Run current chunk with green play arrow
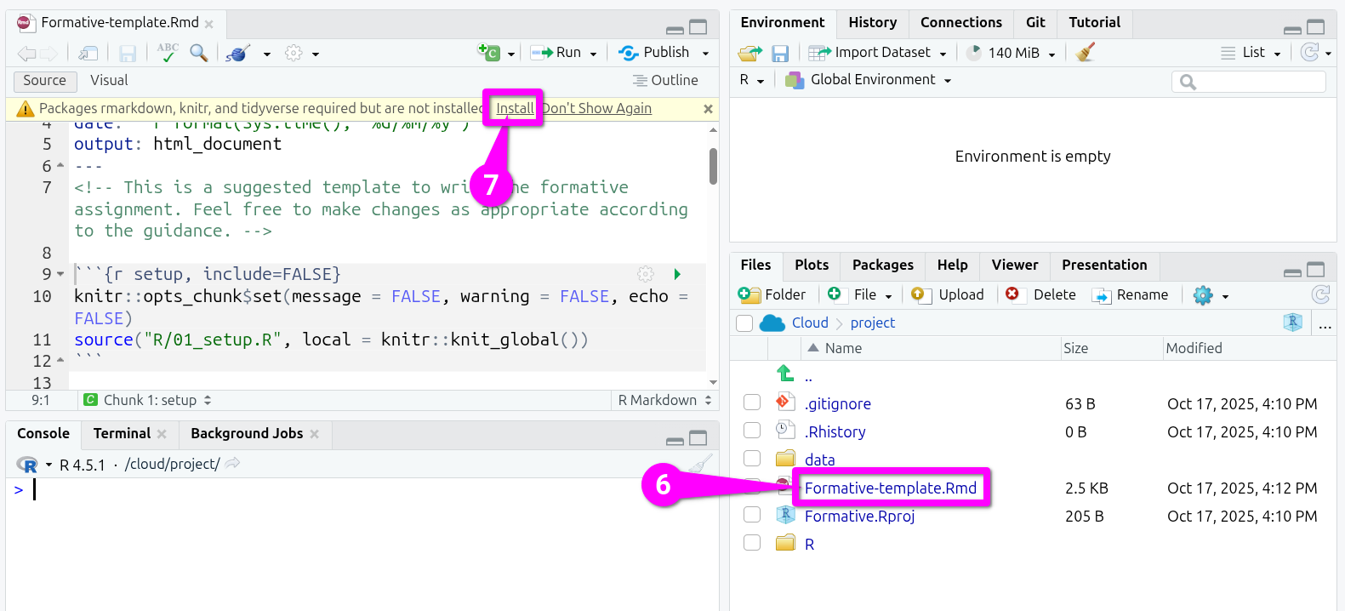Viewport: 1345px width, 611px height. pyautogui.click(x=677, y=274)
